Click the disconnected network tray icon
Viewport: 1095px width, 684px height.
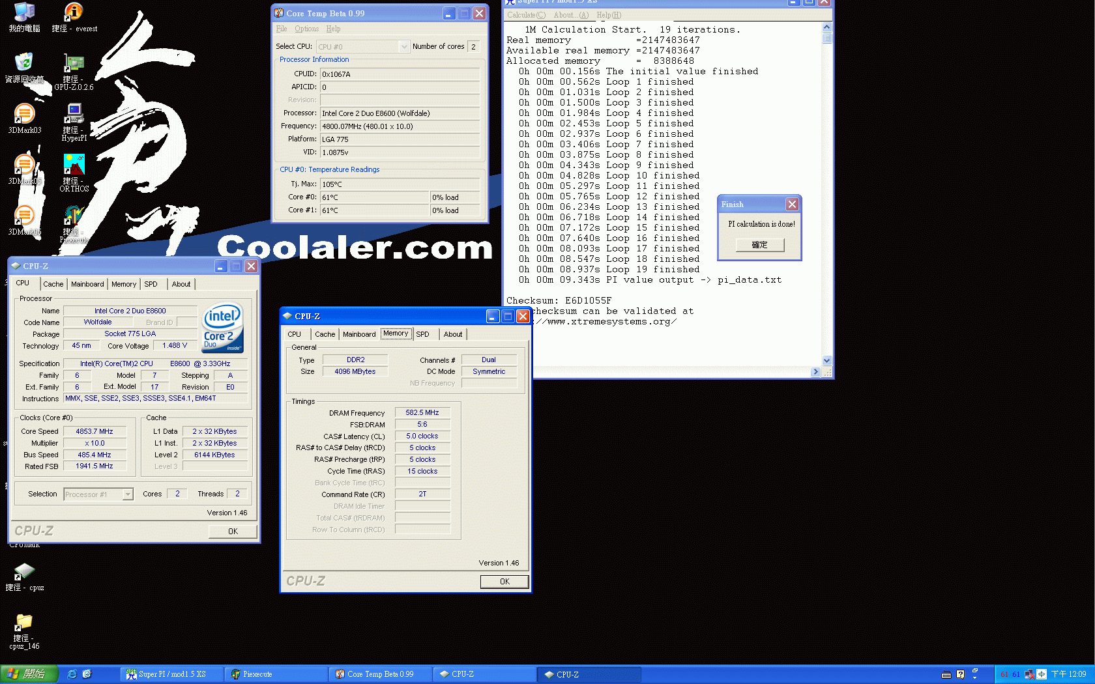click(1029, 674)
